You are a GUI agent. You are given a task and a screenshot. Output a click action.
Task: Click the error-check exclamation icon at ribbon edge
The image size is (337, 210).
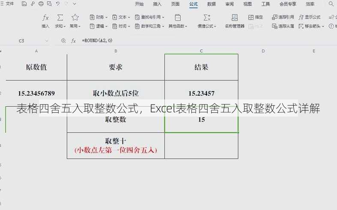[331, 26]
